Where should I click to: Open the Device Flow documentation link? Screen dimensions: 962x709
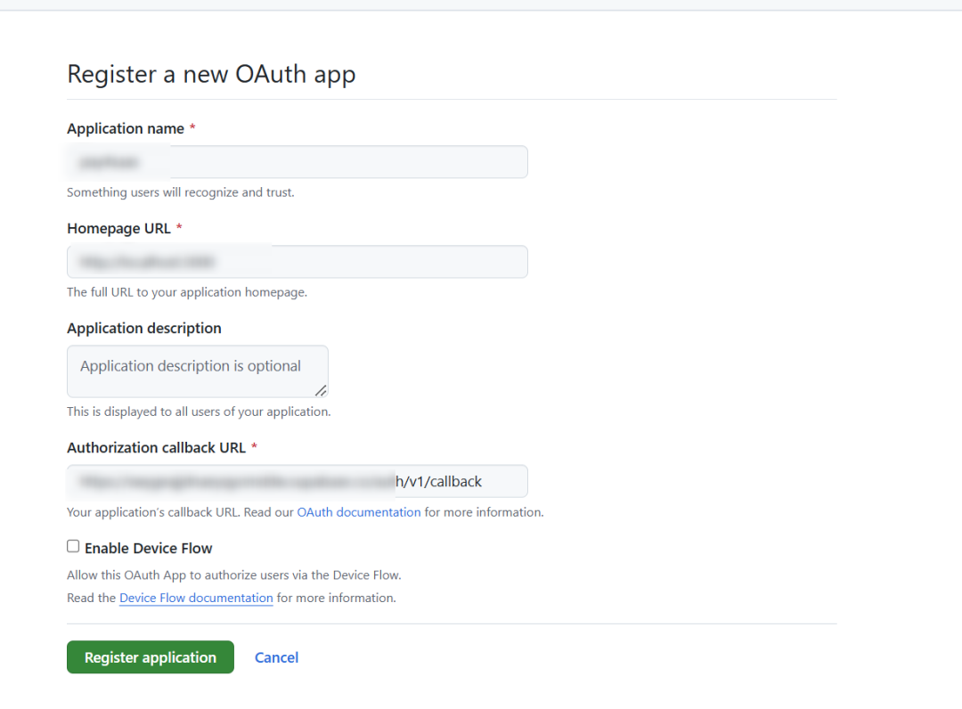click(196, 598)
